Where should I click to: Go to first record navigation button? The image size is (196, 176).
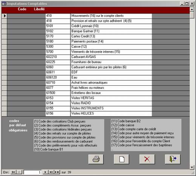click(13, 172)
